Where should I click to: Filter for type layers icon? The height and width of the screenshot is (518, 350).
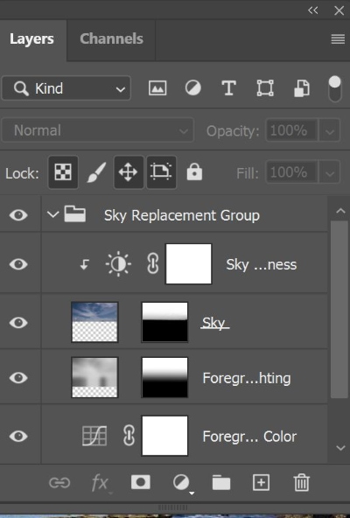coord(228,88)
